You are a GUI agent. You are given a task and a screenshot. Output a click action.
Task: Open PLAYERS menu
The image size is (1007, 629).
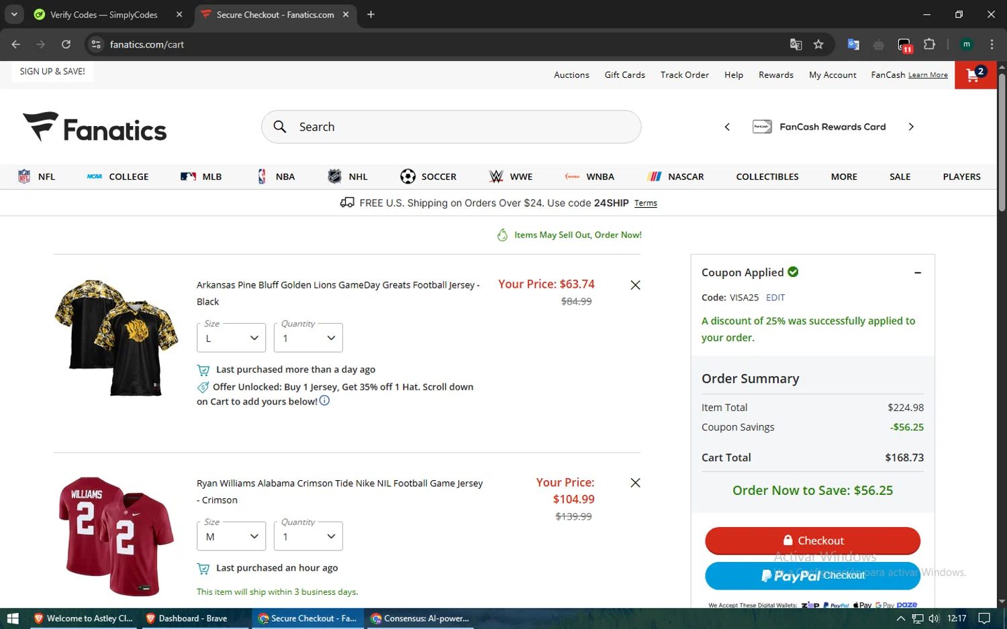961,176
